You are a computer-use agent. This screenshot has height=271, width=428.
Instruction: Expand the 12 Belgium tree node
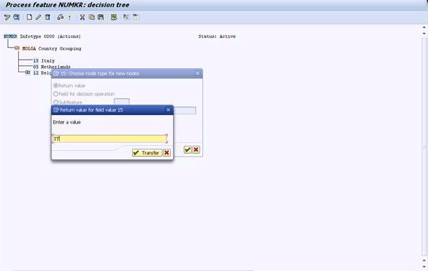27,72
